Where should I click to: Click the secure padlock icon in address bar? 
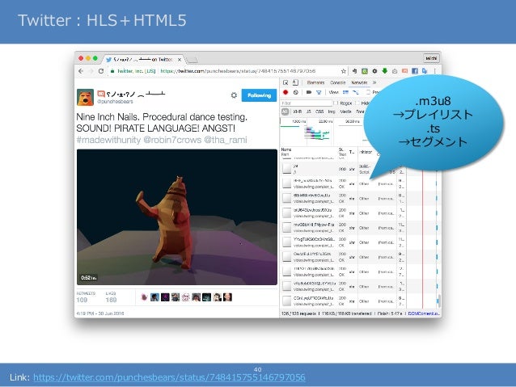click(112, 71)
